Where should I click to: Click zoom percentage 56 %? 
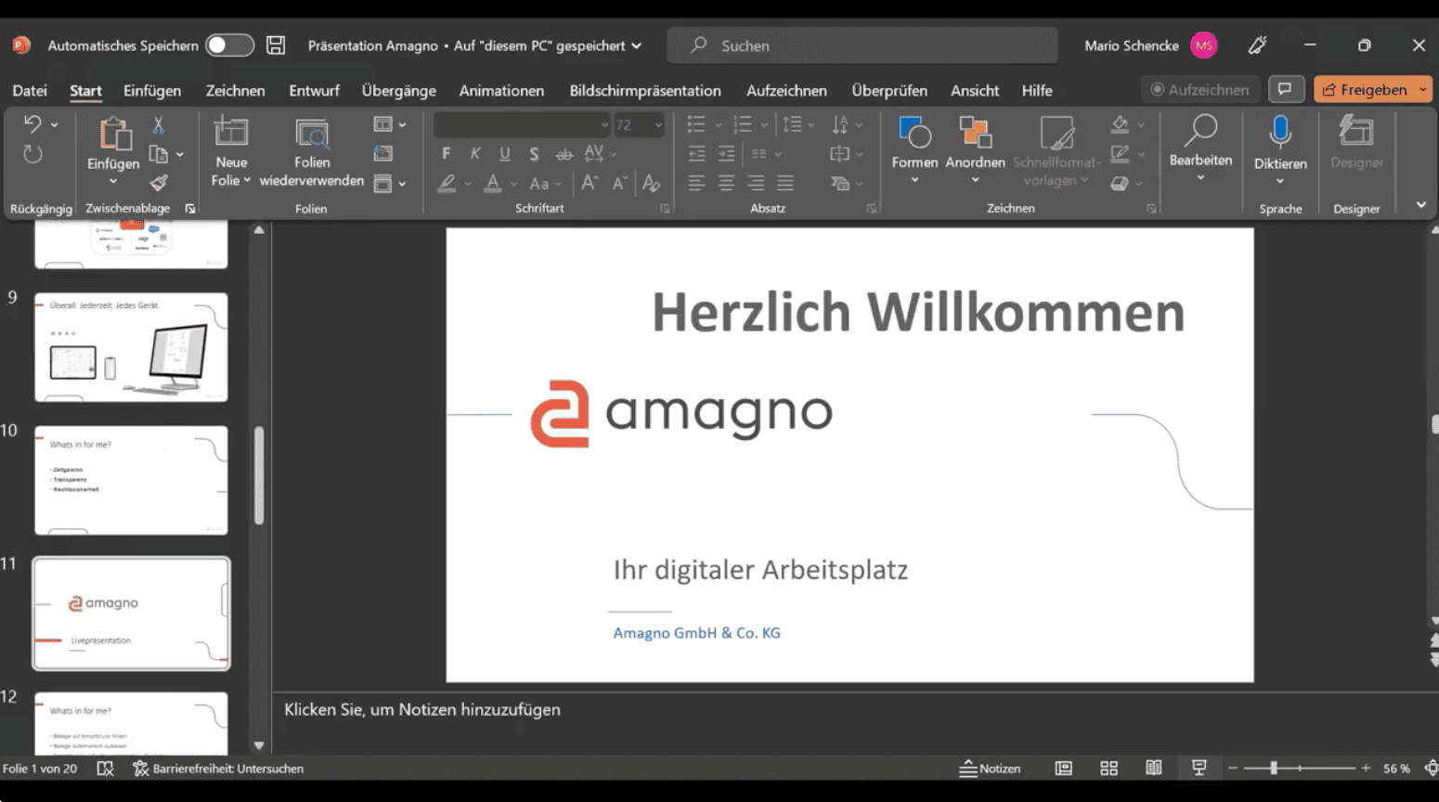(x=1396, y=769)
